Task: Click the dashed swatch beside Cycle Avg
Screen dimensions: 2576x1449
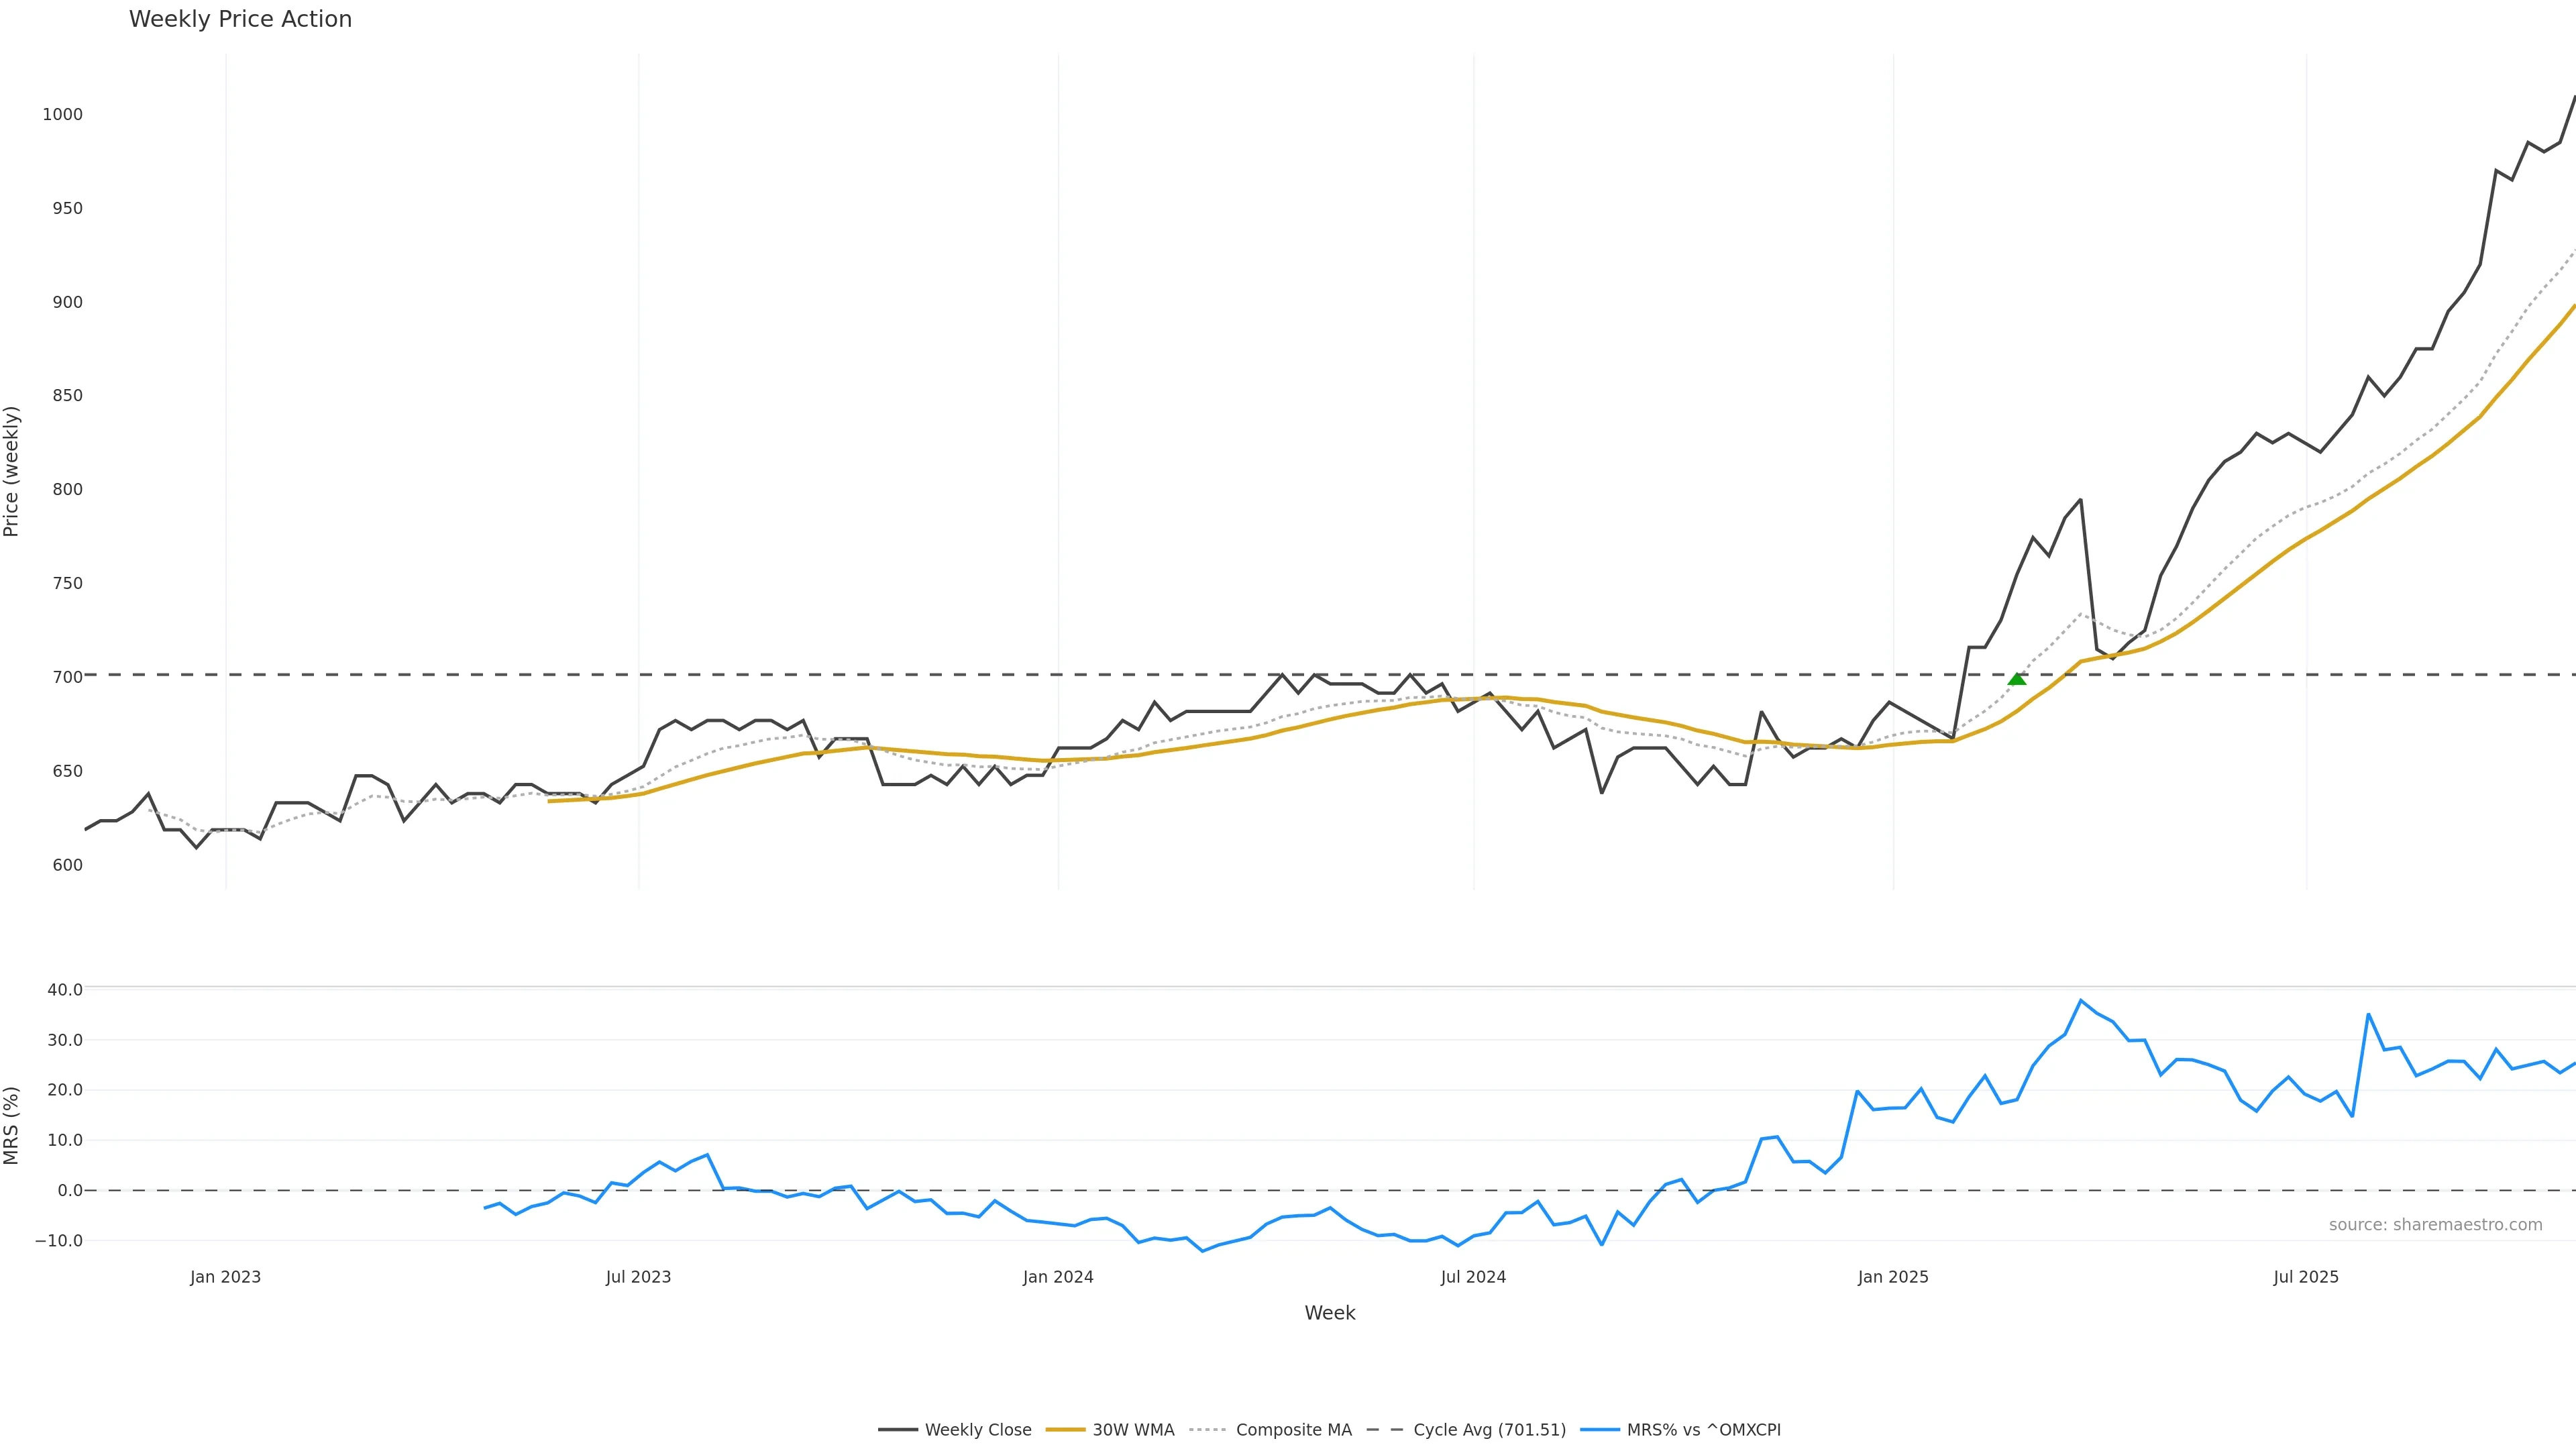Action: 1385,1430
